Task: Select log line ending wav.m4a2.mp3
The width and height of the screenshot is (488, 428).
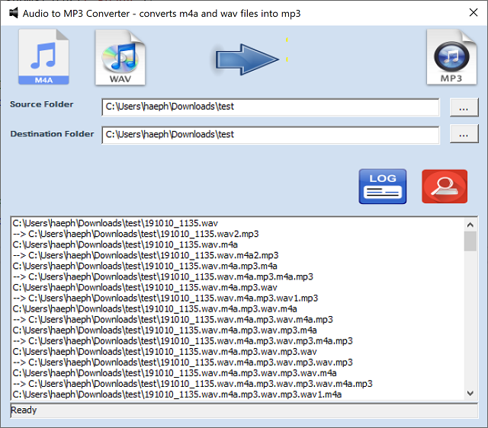Action: [146, 255]
